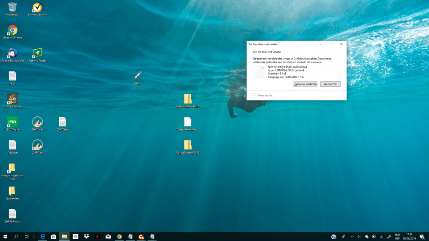The width and height of the screenshot is (429, 241).
Task: Open Amazon from the taskbar
Action: click(76, 236)
